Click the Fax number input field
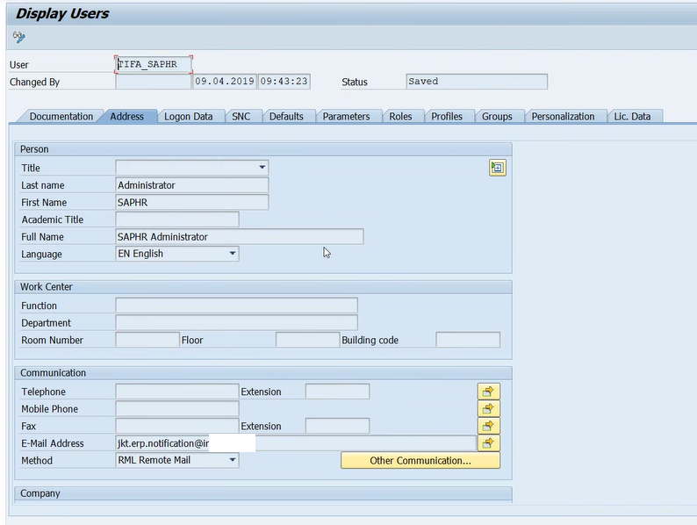The height and width of the screenshot is (525, 697). tap(177, 426)
